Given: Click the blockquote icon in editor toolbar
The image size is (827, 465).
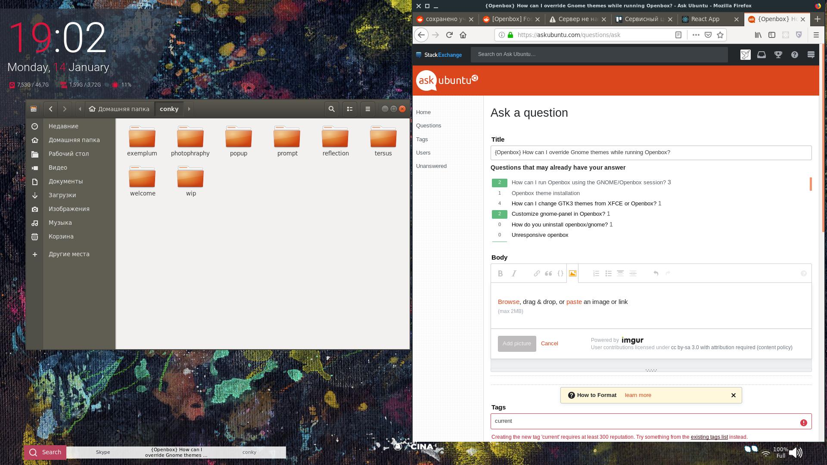Looking at the screenshot, I should click(548, 273).
